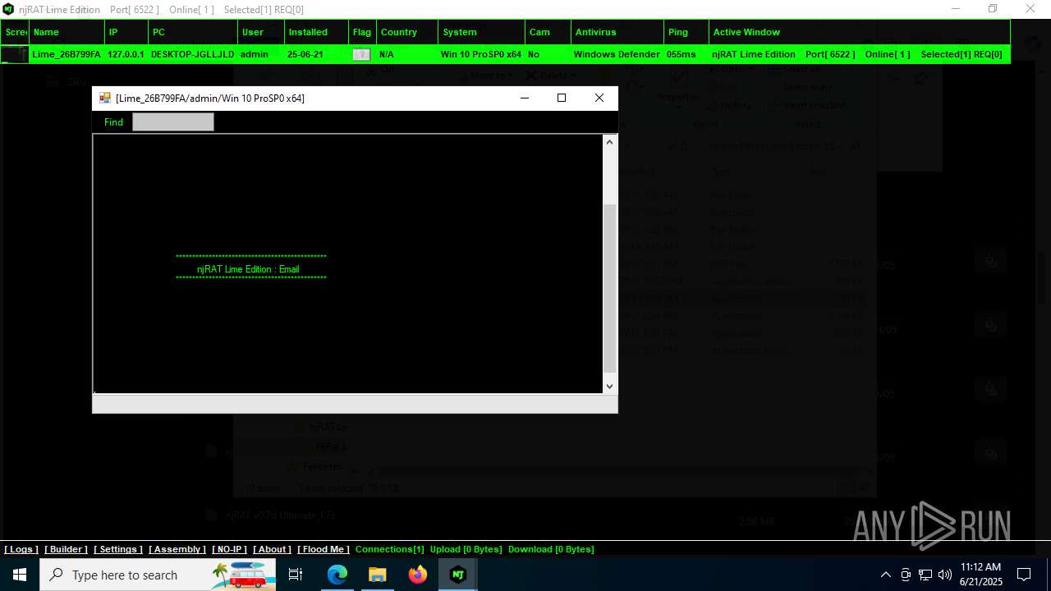This screenshot has height=591, width=1051.
Task: Click the vertical scrollbar thumb in email window
Action: [609, 287]
